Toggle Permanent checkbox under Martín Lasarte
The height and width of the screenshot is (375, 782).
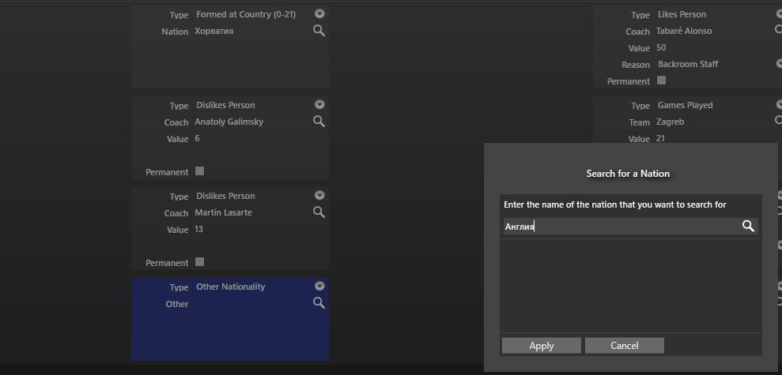coord(199,262)
